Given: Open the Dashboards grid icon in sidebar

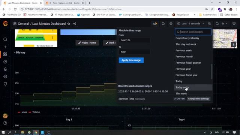Looking at the screenshot, I should pos(5,54).
